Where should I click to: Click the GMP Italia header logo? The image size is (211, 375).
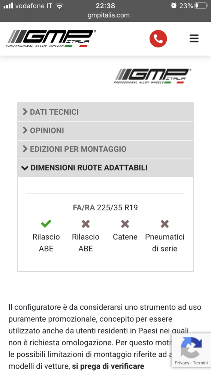click(x=51, y=39)
